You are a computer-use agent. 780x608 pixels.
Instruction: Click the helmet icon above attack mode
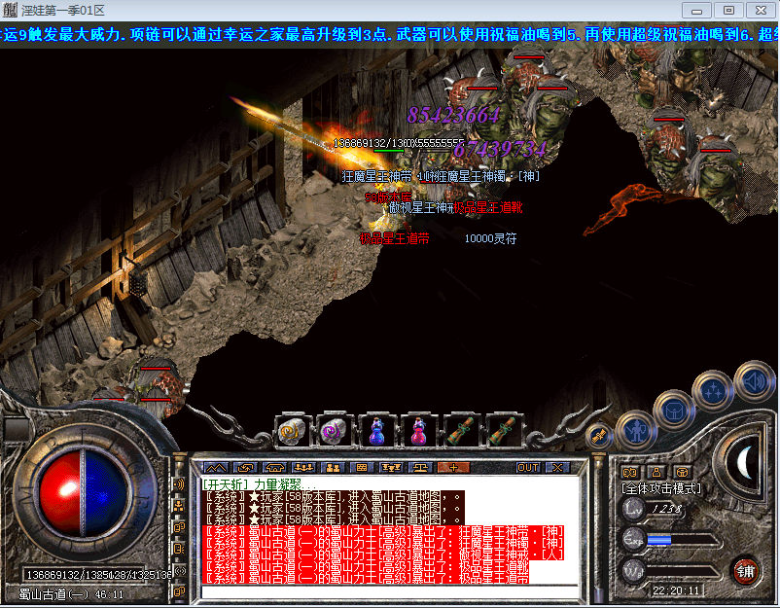682,472
